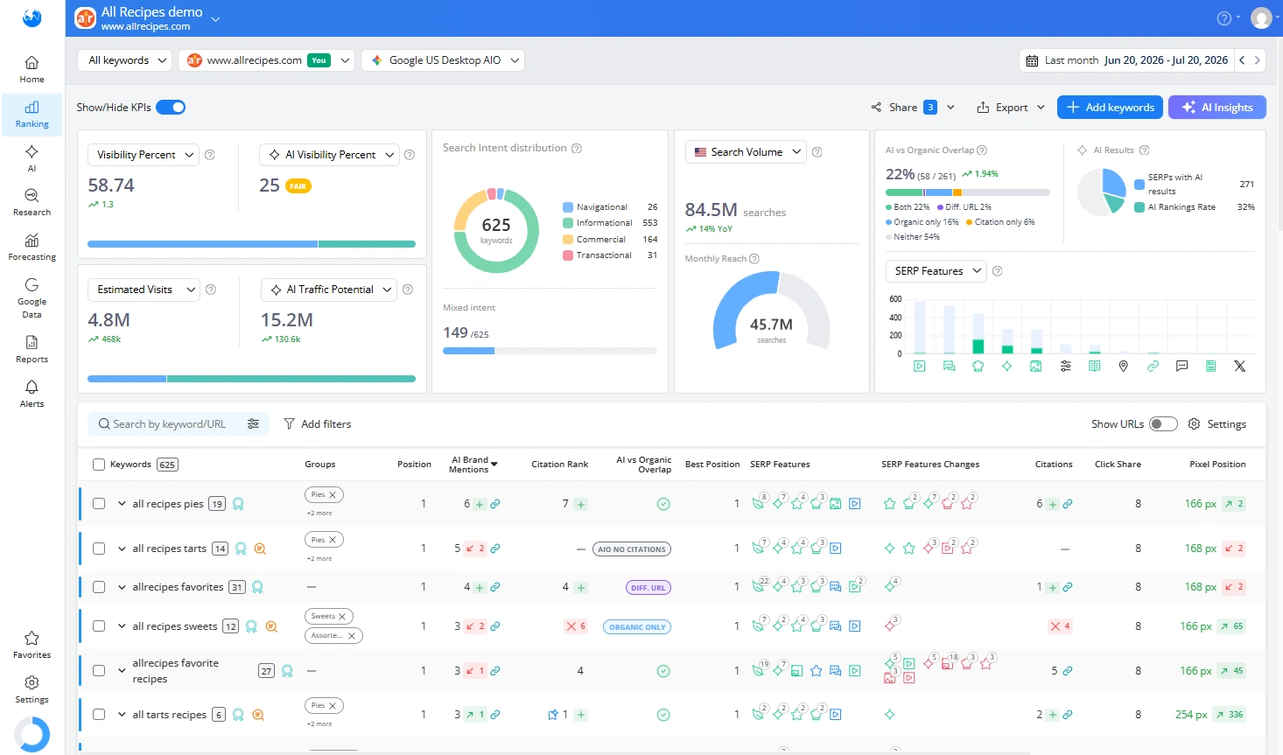Toggle Show/Hide KPIs switch

[x=171, y=108]
